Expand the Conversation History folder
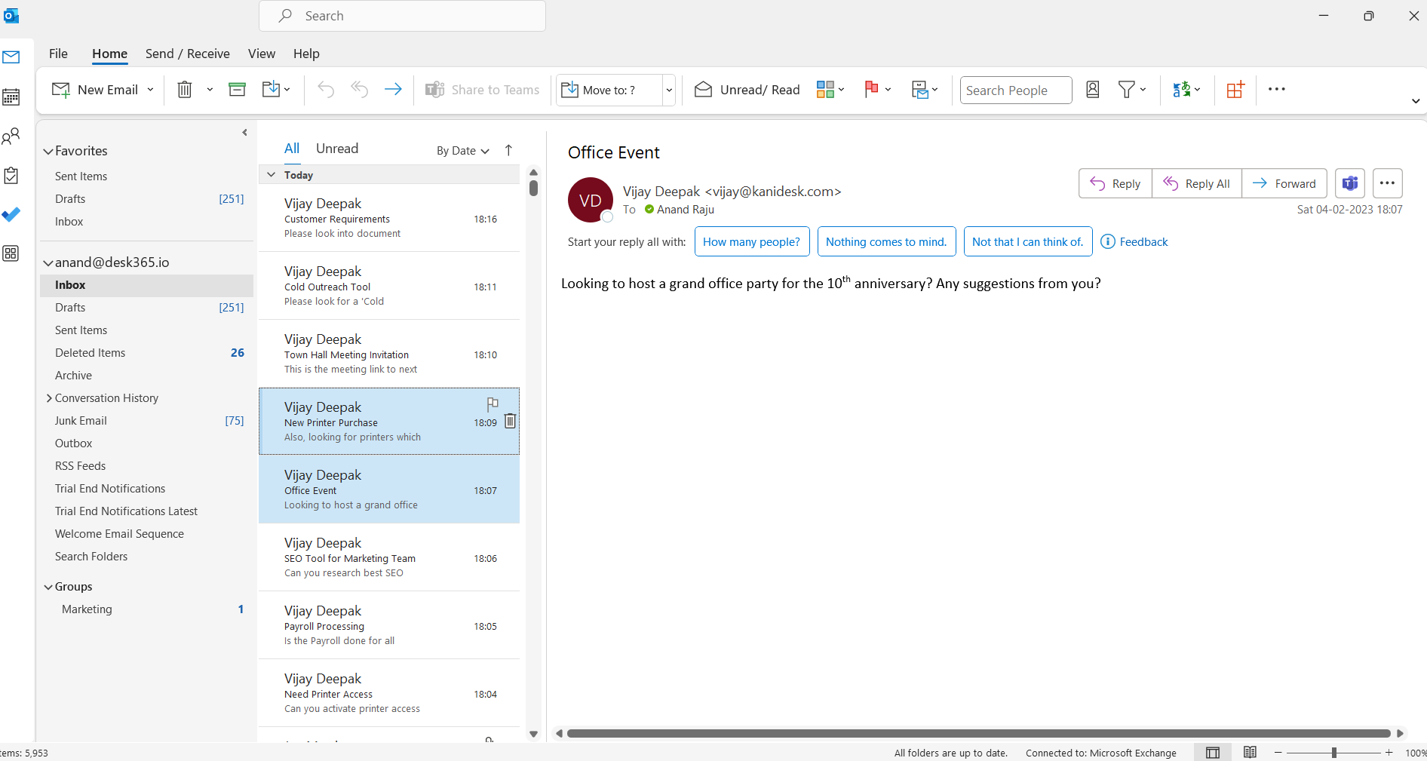 tap(50, 397)
